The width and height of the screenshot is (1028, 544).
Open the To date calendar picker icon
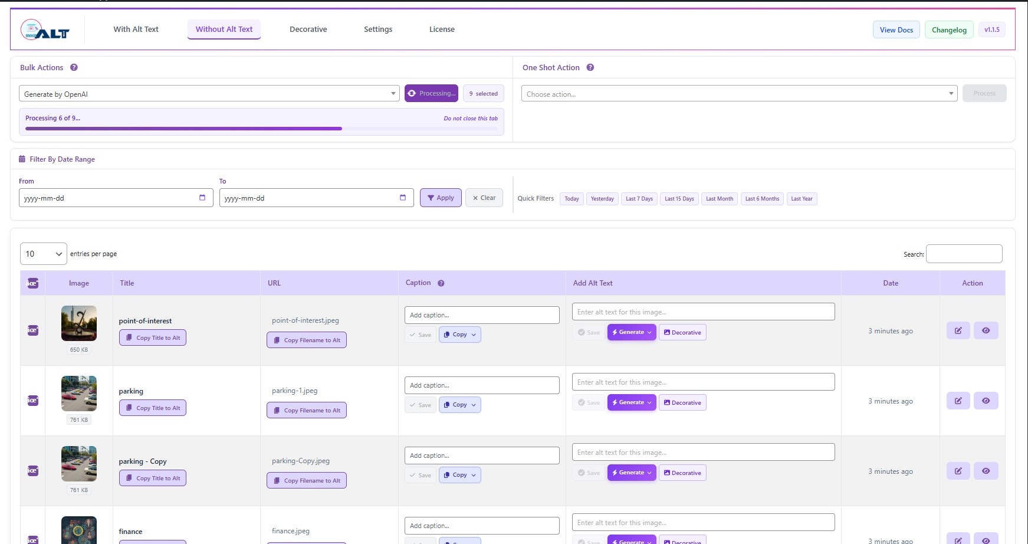click(403, 198)
